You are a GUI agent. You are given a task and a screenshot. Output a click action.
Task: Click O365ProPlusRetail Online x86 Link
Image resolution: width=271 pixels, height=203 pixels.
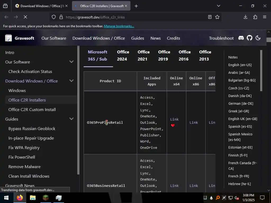point(193,122)
